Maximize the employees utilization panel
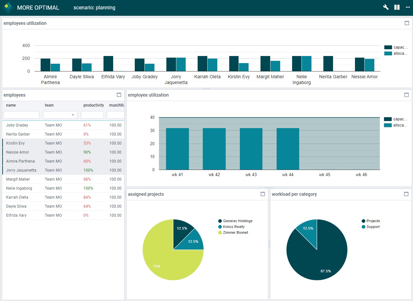 click(x=407, y=23)
